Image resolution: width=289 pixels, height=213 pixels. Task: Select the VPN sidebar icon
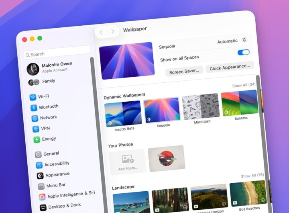36,129
